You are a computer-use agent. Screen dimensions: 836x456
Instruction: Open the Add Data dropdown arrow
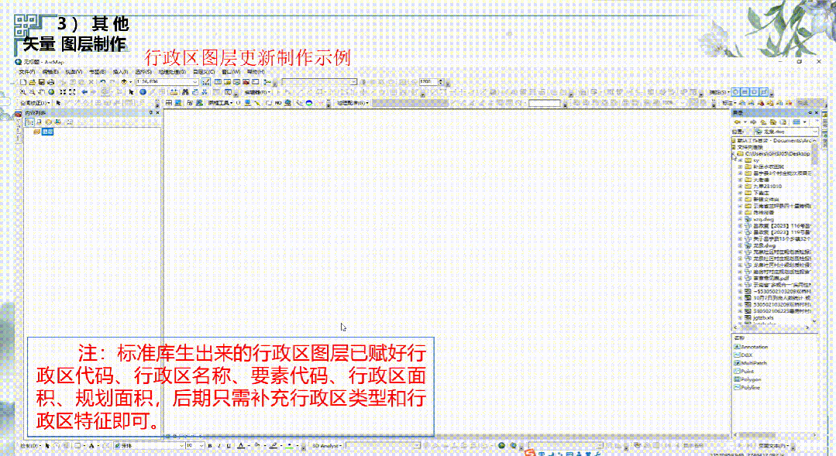click(131, 82)
